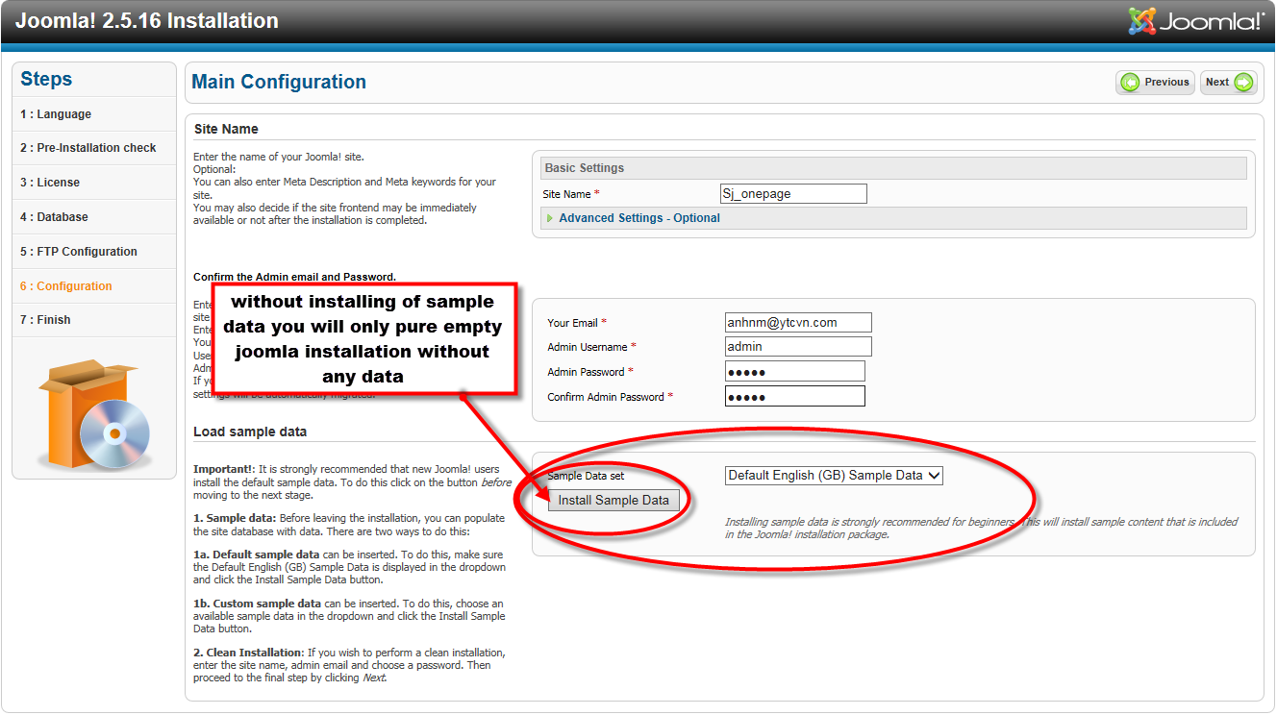The height and width of the screenshot is (715, 1277).
Task: Select the 5 : FTP Configuration step
Action: [x=94, y=252]
